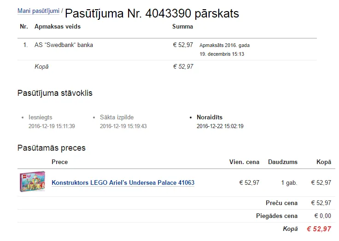Click the order number 4043390 heading
339x241 pixels.
152,13
